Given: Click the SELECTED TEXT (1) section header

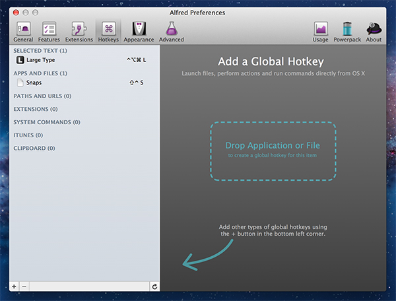Looking at the screenshot, I should pos(40,51).
